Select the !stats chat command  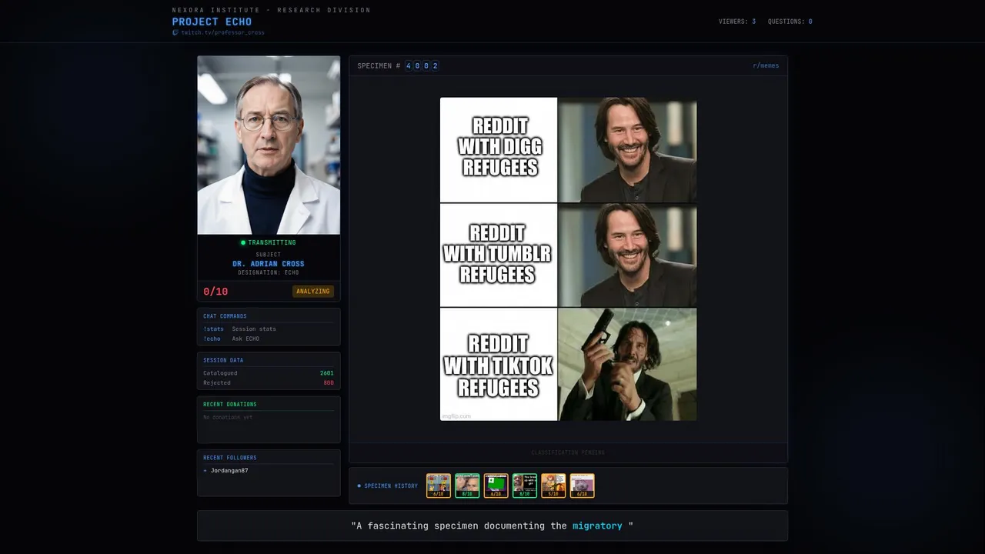point(213,329)
